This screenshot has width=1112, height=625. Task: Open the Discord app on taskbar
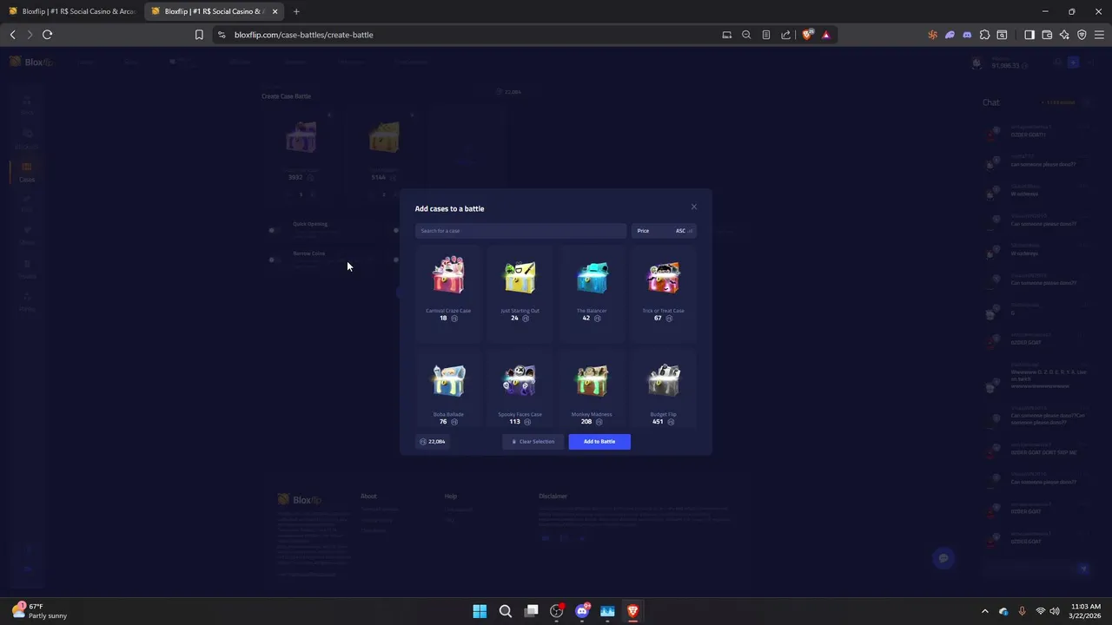[x=582, y=611]
